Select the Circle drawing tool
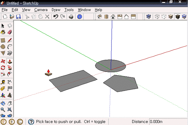The height and width of the screenshot is (125, 188). (x=3, y=47)
